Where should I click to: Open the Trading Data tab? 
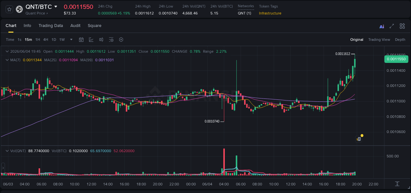pyautogui.click(x=51, y=26)
